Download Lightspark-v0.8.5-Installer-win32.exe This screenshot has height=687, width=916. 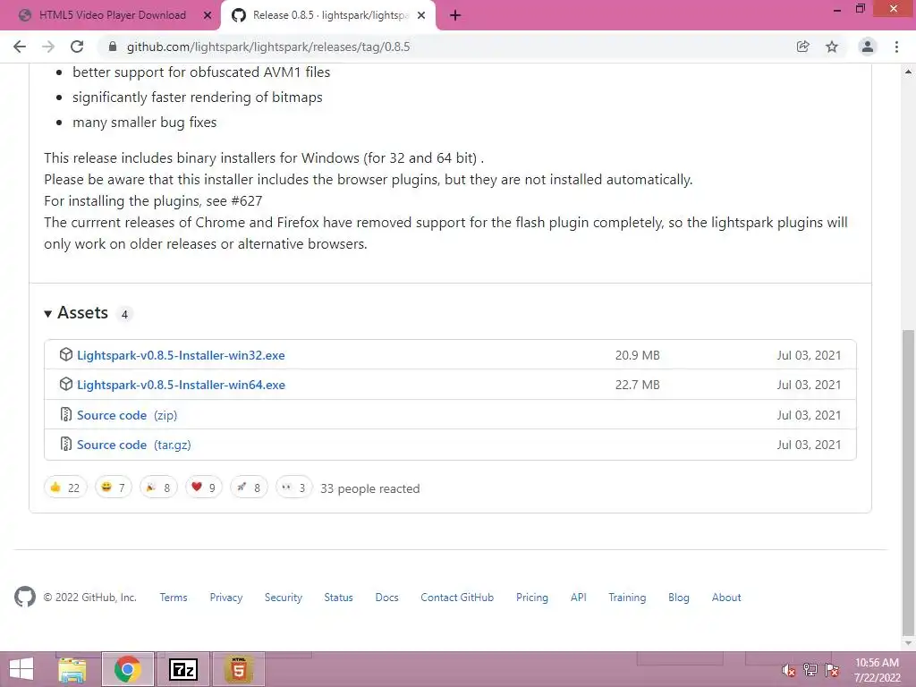tap(181, 355)
